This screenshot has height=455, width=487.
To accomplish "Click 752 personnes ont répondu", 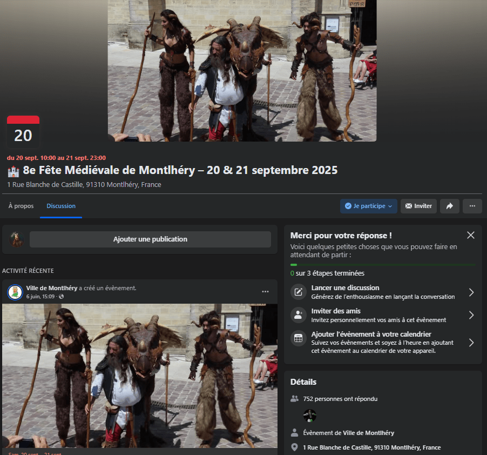I will (x=340, y=399).
